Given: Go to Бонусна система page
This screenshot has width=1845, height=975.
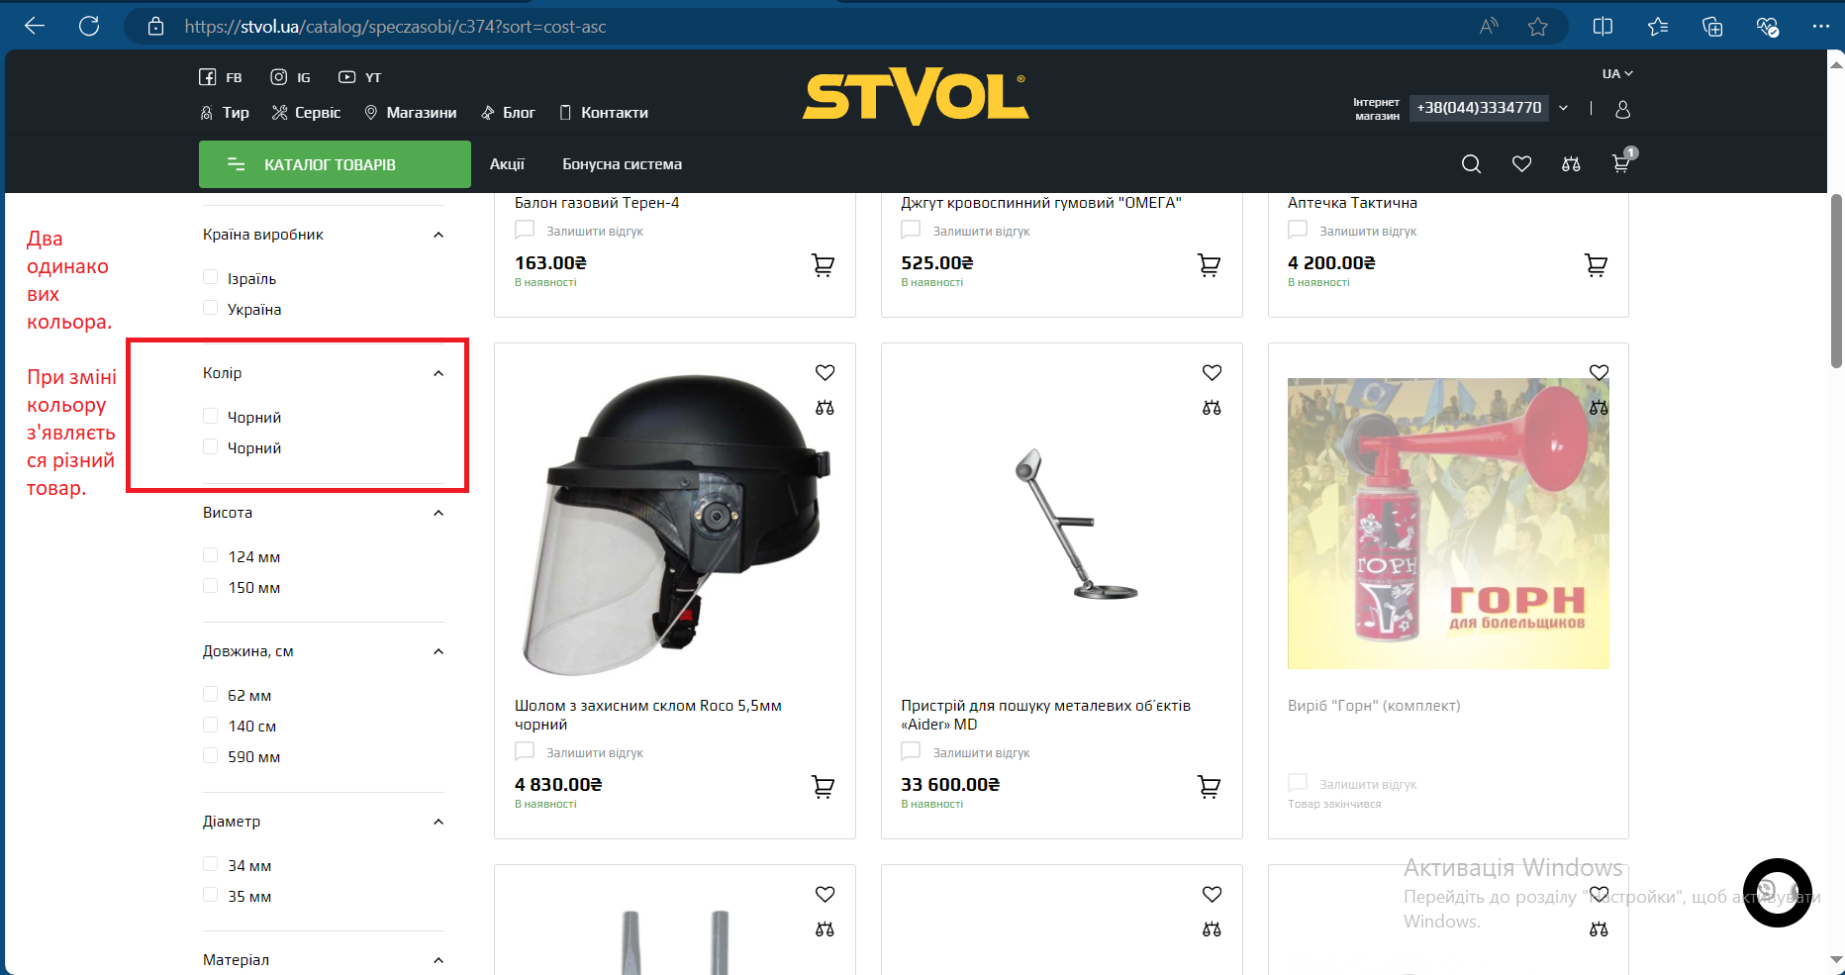Looking at the screenshot, I should (622, 164).
